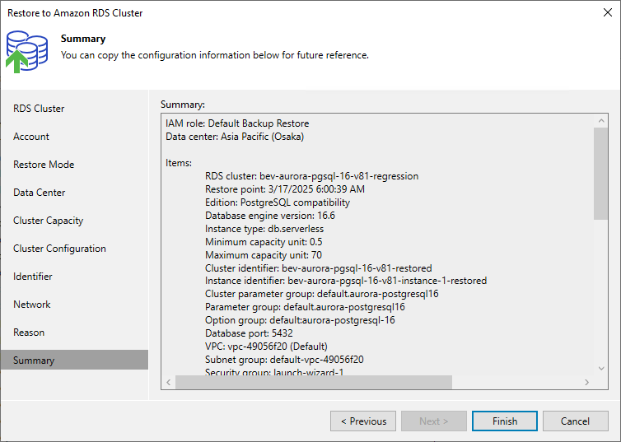Click the horizontal scrollbar thumb in the summary
This screenshot has width=621, height=442.
point(314,382)
